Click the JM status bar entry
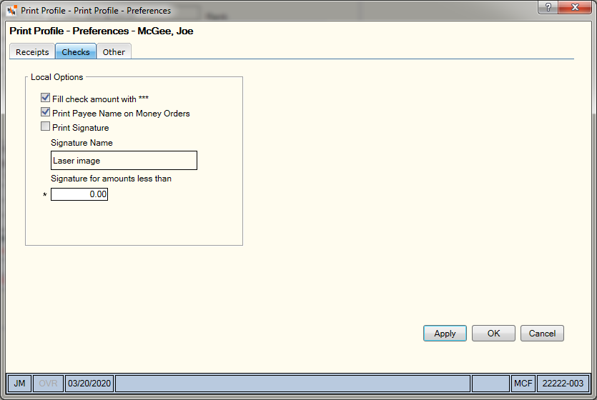 pyautogui.click(x=20, y=384)
